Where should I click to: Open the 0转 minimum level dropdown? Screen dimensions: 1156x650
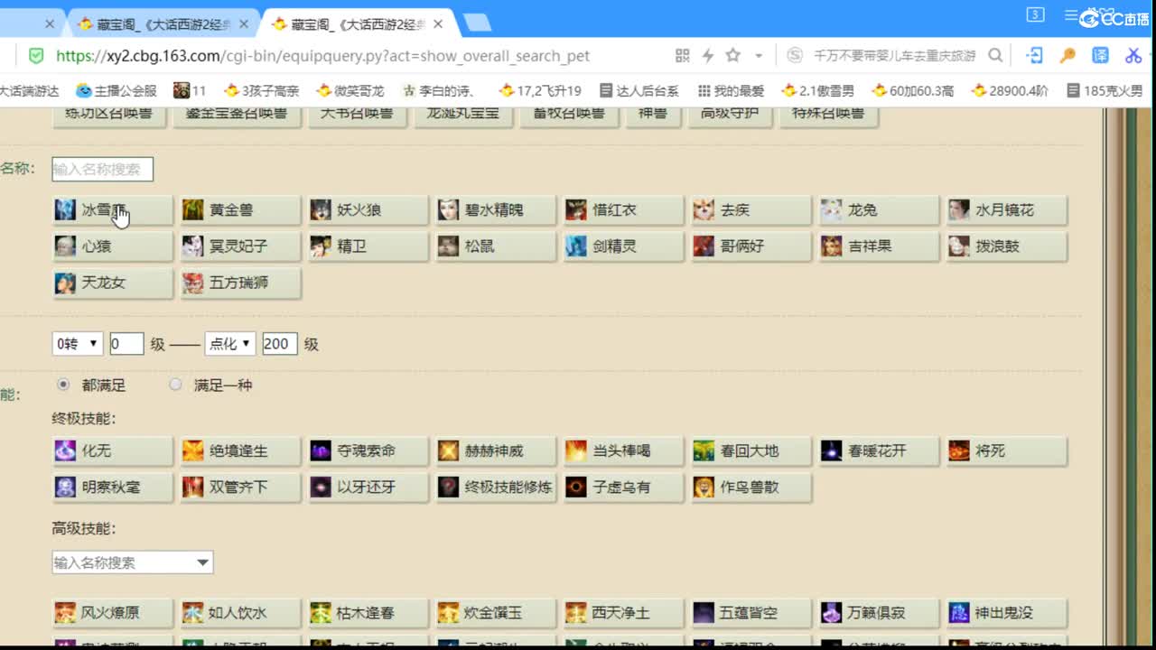click(x=78, y=344)
